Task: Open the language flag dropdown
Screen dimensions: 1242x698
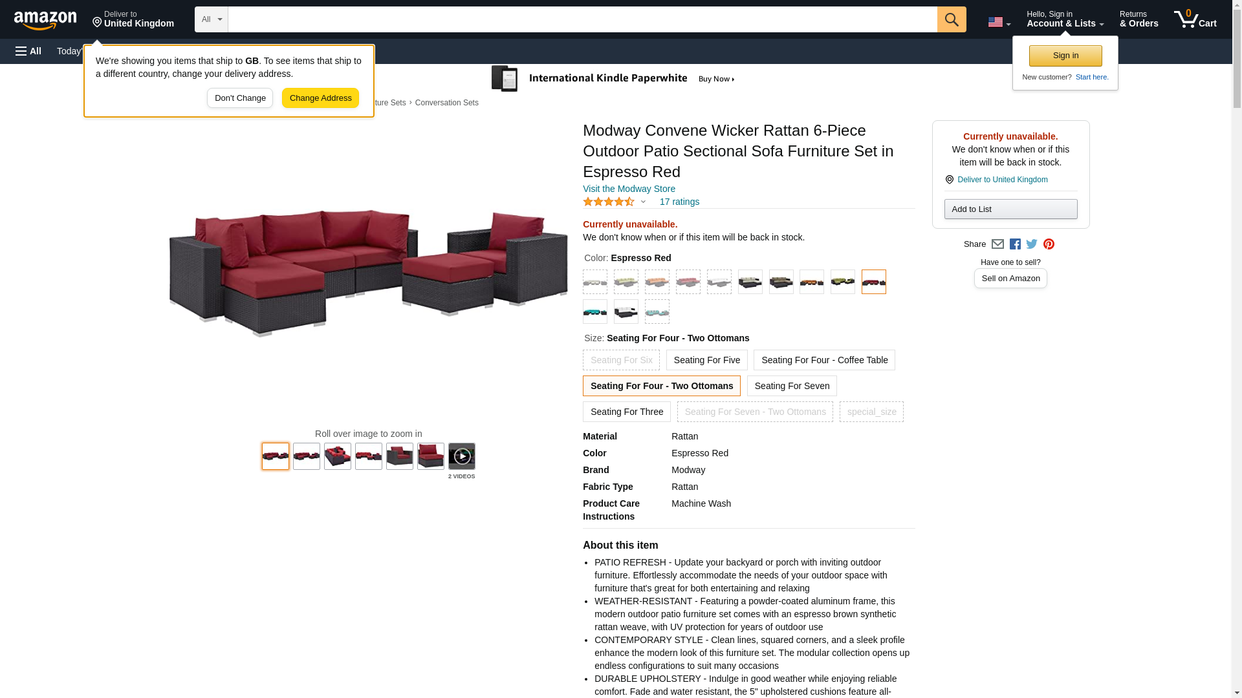Action: 999,22
